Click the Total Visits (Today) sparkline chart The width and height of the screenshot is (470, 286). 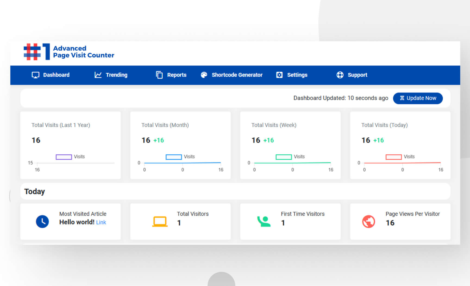click(x=402, y=163)
